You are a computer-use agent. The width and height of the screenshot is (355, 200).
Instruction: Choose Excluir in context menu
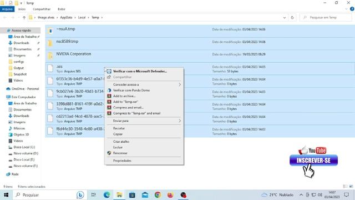(144, 147)
